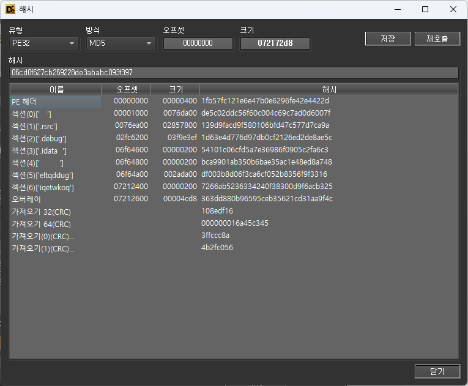
Task: Click offset cell 00001000
Action: (131, 113)
